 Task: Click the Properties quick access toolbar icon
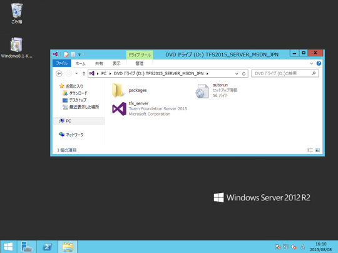(x=66, y=54)
